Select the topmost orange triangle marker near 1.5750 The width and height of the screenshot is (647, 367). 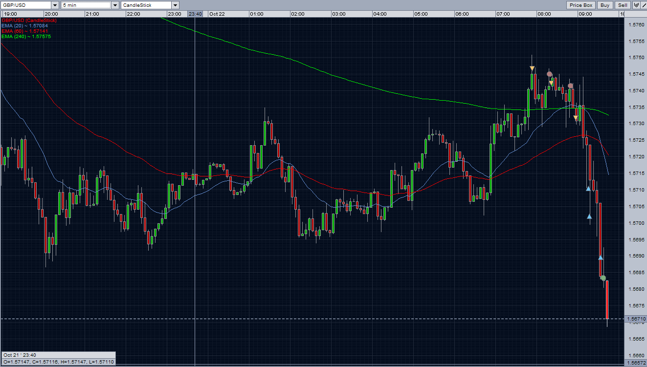pos(532,69)
